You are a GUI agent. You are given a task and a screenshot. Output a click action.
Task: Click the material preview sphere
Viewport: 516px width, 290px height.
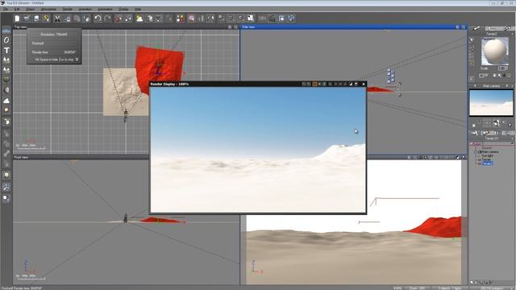point(494,51)
